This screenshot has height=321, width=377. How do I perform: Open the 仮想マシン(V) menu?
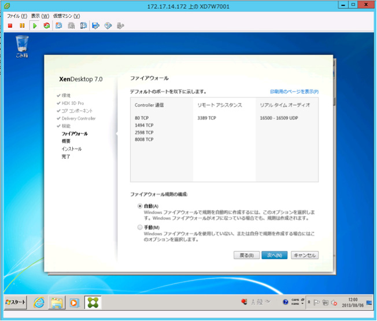66,16
